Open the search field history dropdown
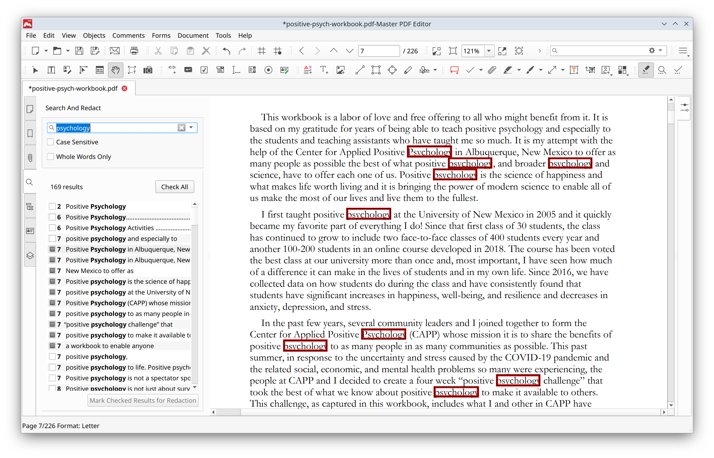This screenshot has width=714, height=458. (191, 127)
